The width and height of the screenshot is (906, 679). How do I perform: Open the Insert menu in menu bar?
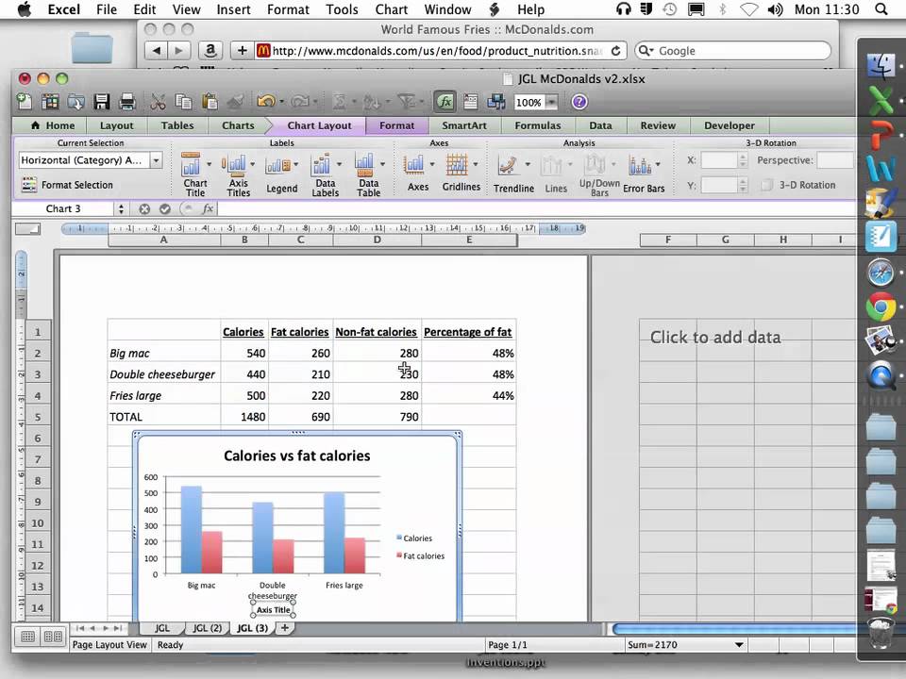tap(234, 9)
